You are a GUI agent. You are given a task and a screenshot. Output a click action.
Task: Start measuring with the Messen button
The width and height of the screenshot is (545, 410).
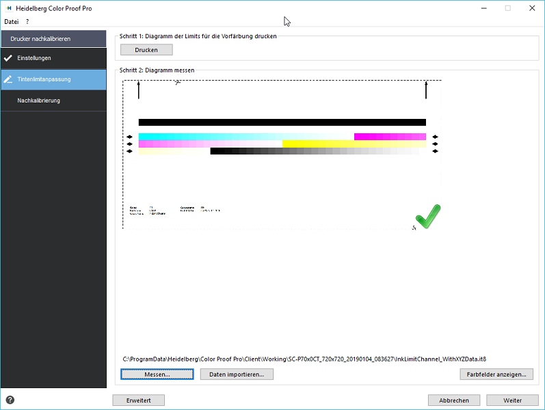[157, 374]
